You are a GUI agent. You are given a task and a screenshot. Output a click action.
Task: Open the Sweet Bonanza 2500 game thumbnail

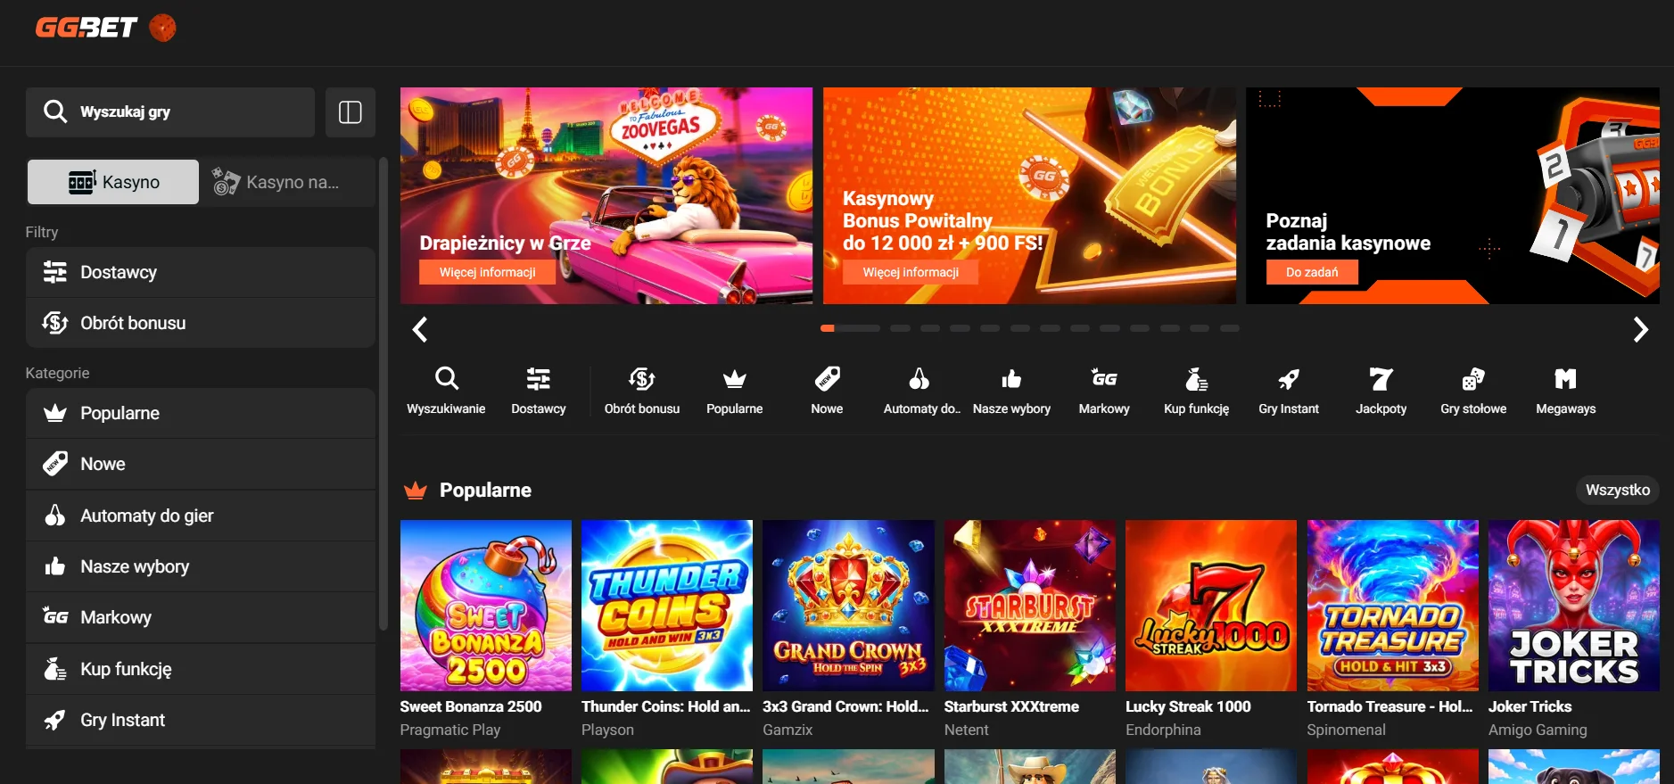(486, 606)
